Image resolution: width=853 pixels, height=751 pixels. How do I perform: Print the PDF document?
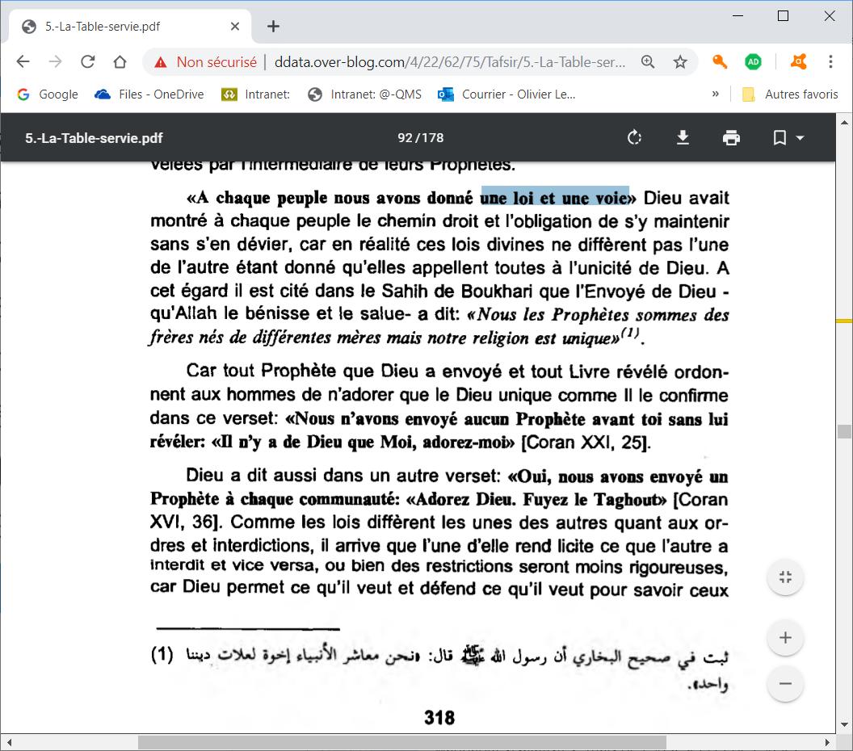[x=731, y=137]
